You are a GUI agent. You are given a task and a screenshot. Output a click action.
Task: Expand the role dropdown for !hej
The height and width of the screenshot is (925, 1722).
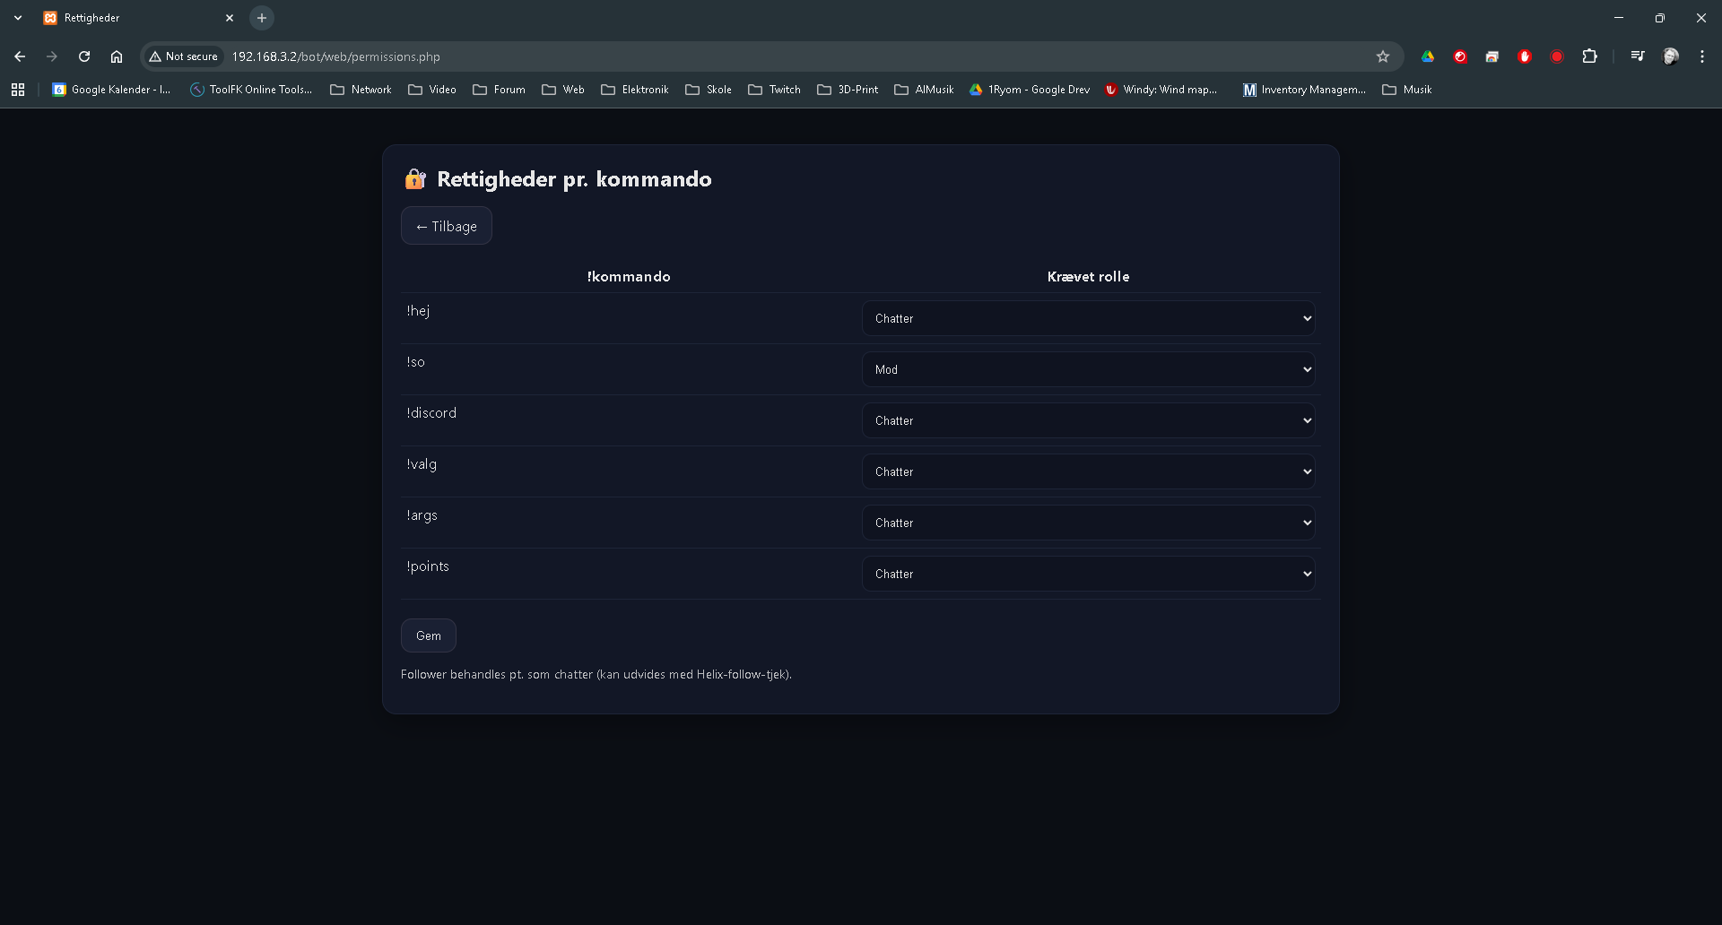[x=1088, y=318]
